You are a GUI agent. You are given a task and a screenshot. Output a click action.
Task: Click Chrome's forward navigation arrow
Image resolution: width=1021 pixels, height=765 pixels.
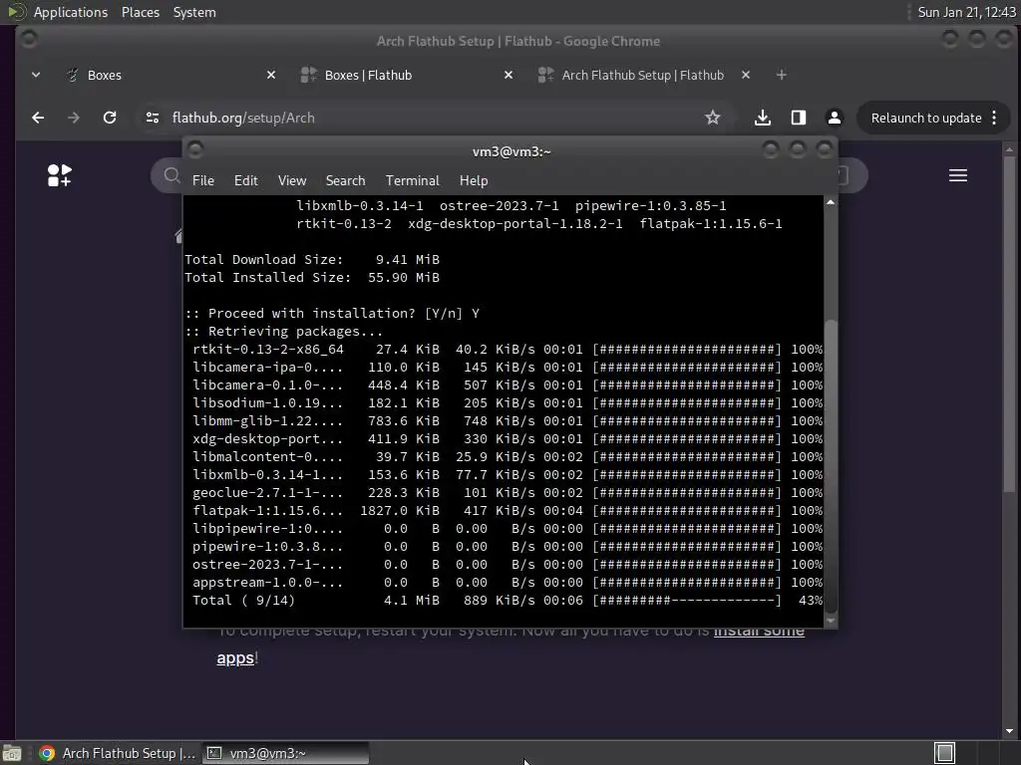tap(74, 118)
